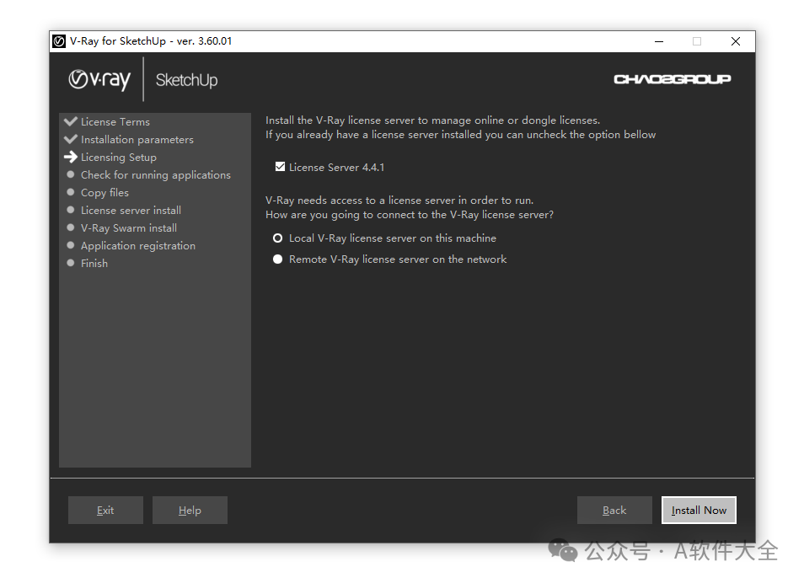804x583 pixels.
Task: Uncheck the License Server 4.4.1 checkbox
Action: (280, 167)
